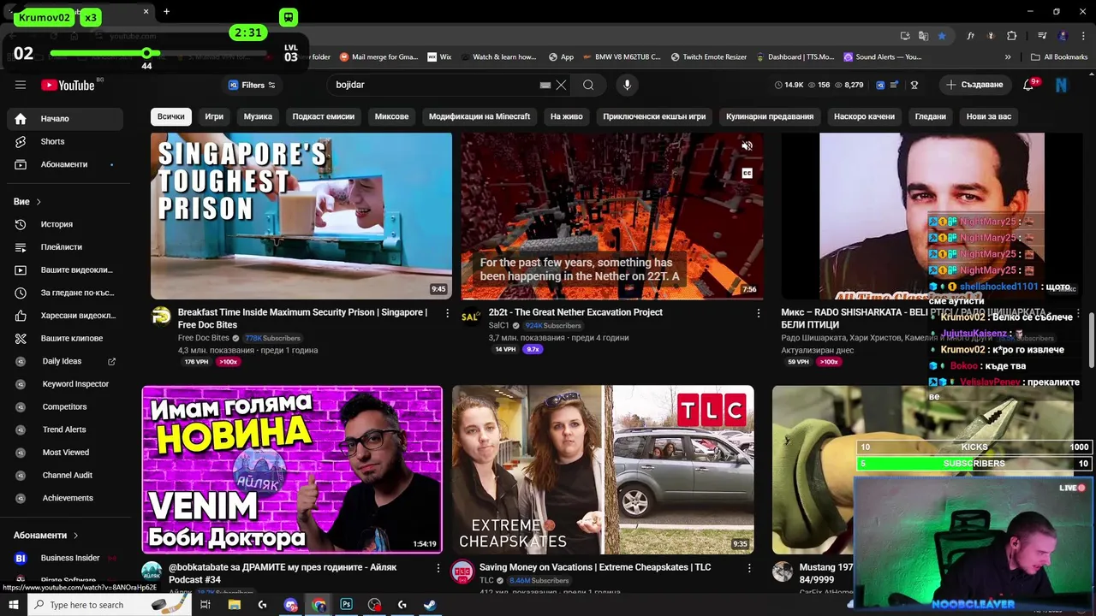Select the Музика filter chip

click(x=258, y=116)
